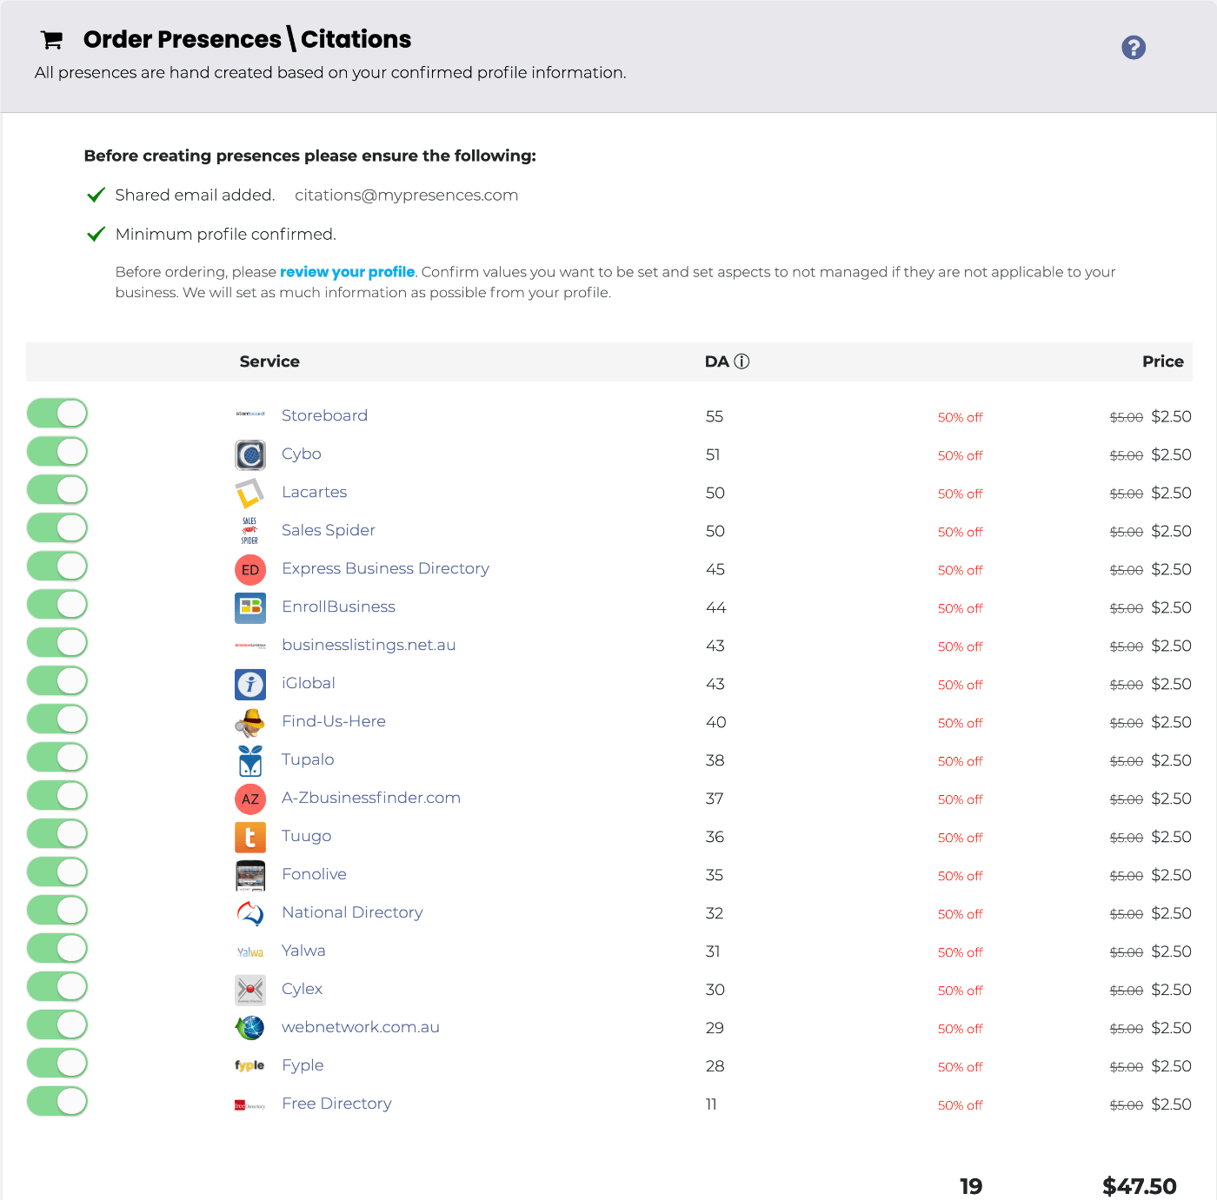Image resolution: width=1217 pixels, height=1200 pixels.
Task: Switch off the Find-Us-Here toggle
Action: (57, 719)
